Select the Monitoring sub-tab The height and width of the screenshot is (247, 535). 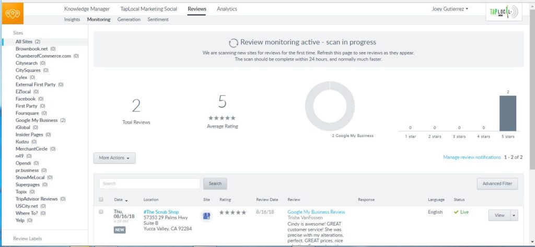point(99,19)
